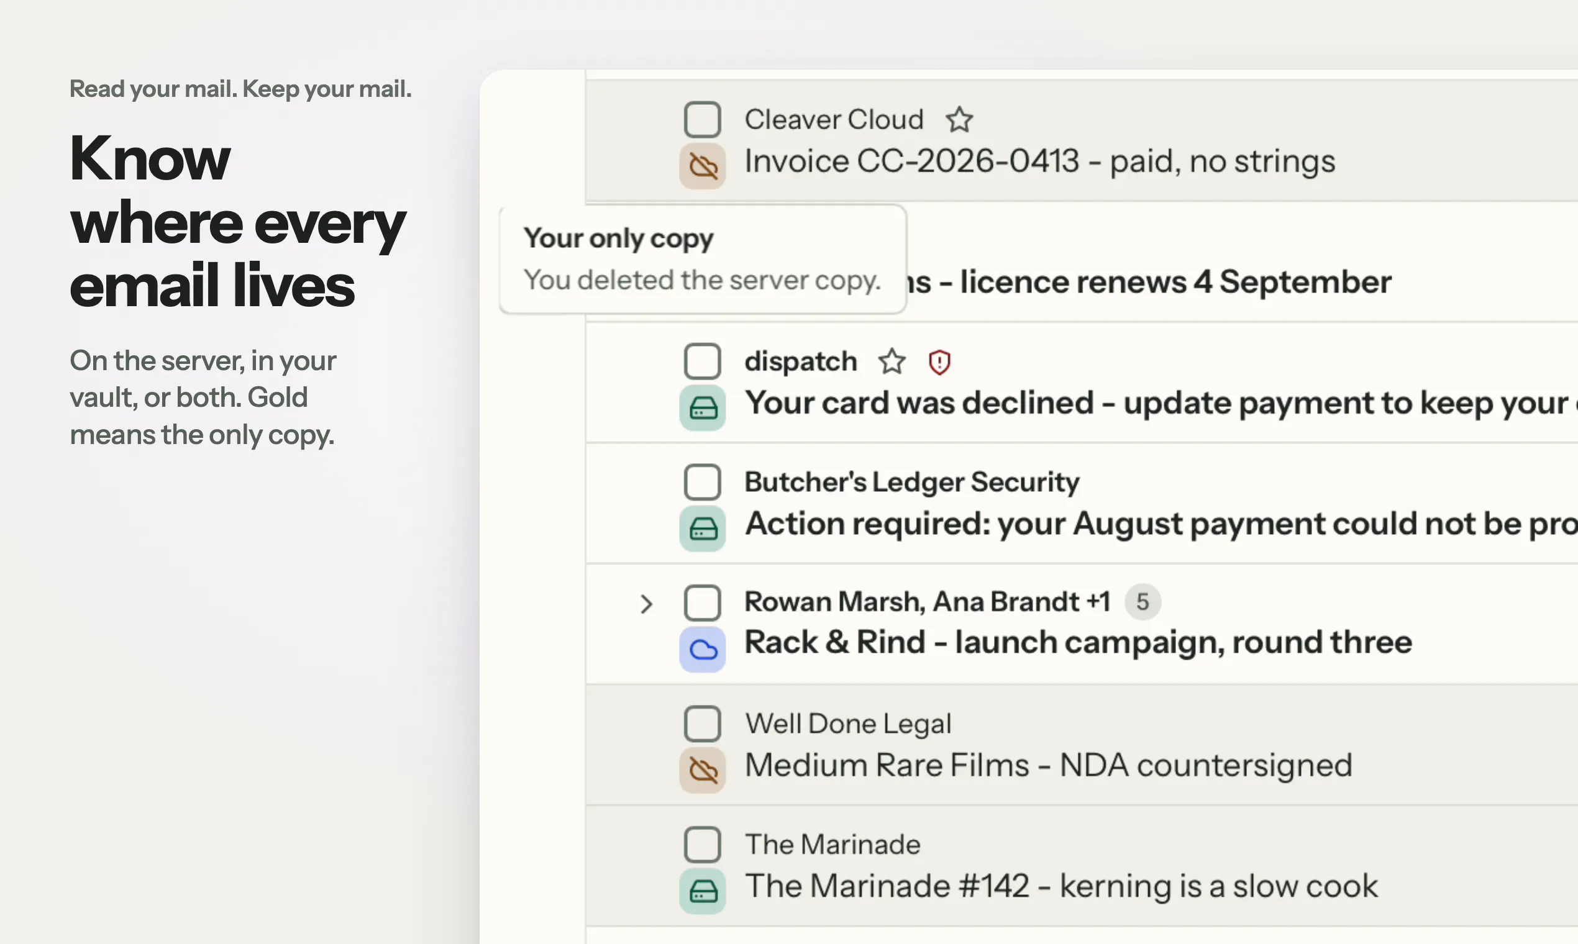Click the sender names Rowan Marsh, Ana Brandt +1
Viewport: 1578px width, 944px height.
click(x=927, y=602)
